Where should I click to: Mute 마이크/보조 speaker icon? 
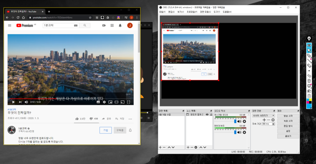coord(239,132)
